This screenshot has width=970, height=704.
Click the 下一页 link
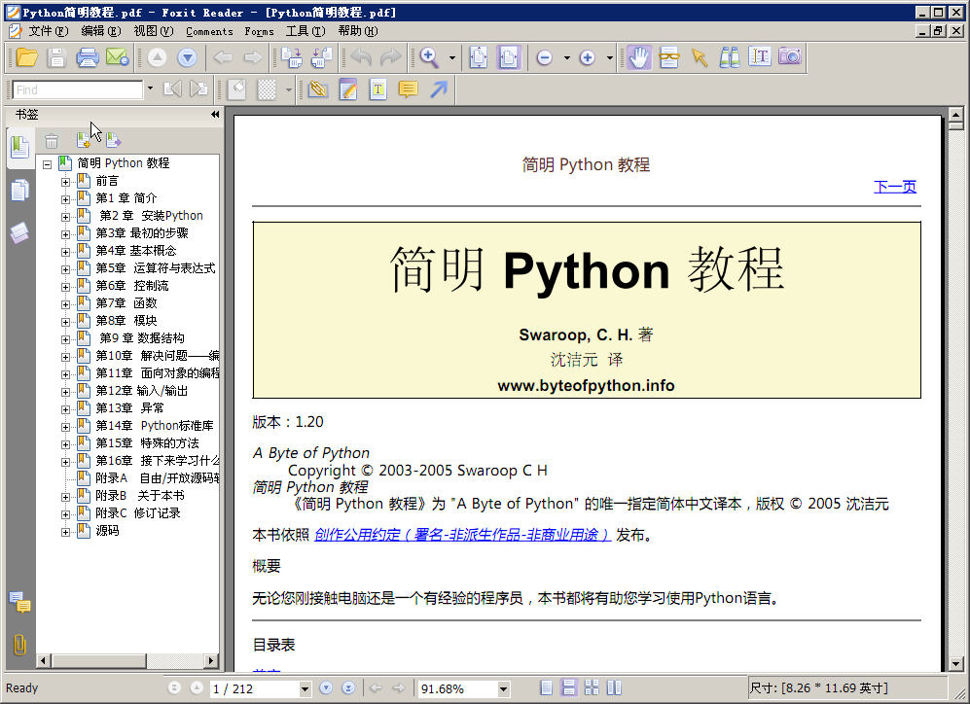coord(894,187)
